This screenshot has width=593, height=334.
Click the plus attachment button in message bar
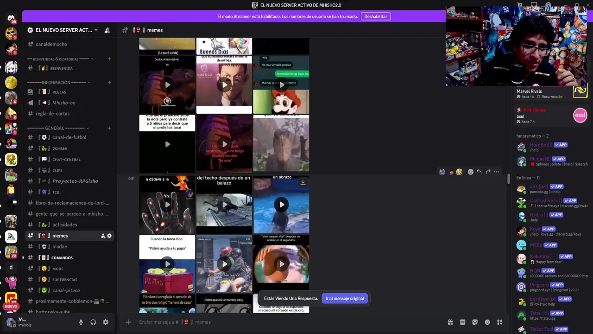128,322
